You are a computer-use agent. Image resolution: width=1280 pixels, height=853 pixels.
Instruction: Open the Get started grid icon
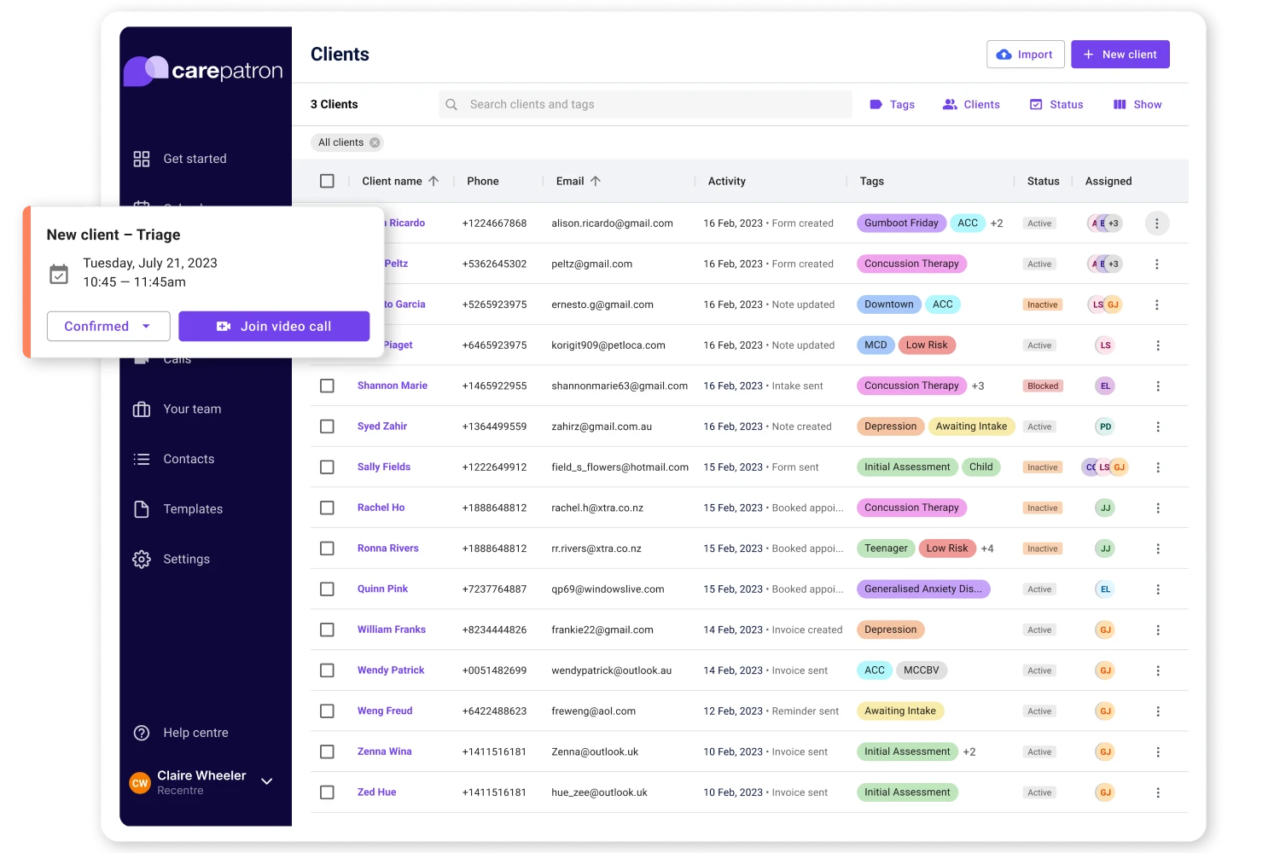pos(142,158)
